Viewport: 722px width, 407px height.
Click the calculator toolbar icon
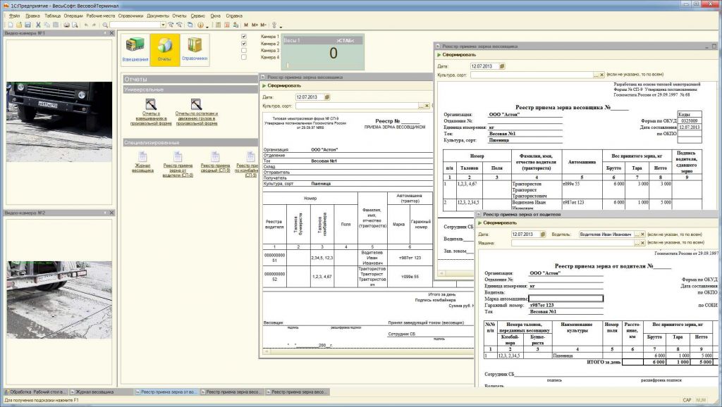(x=219, y=25)
